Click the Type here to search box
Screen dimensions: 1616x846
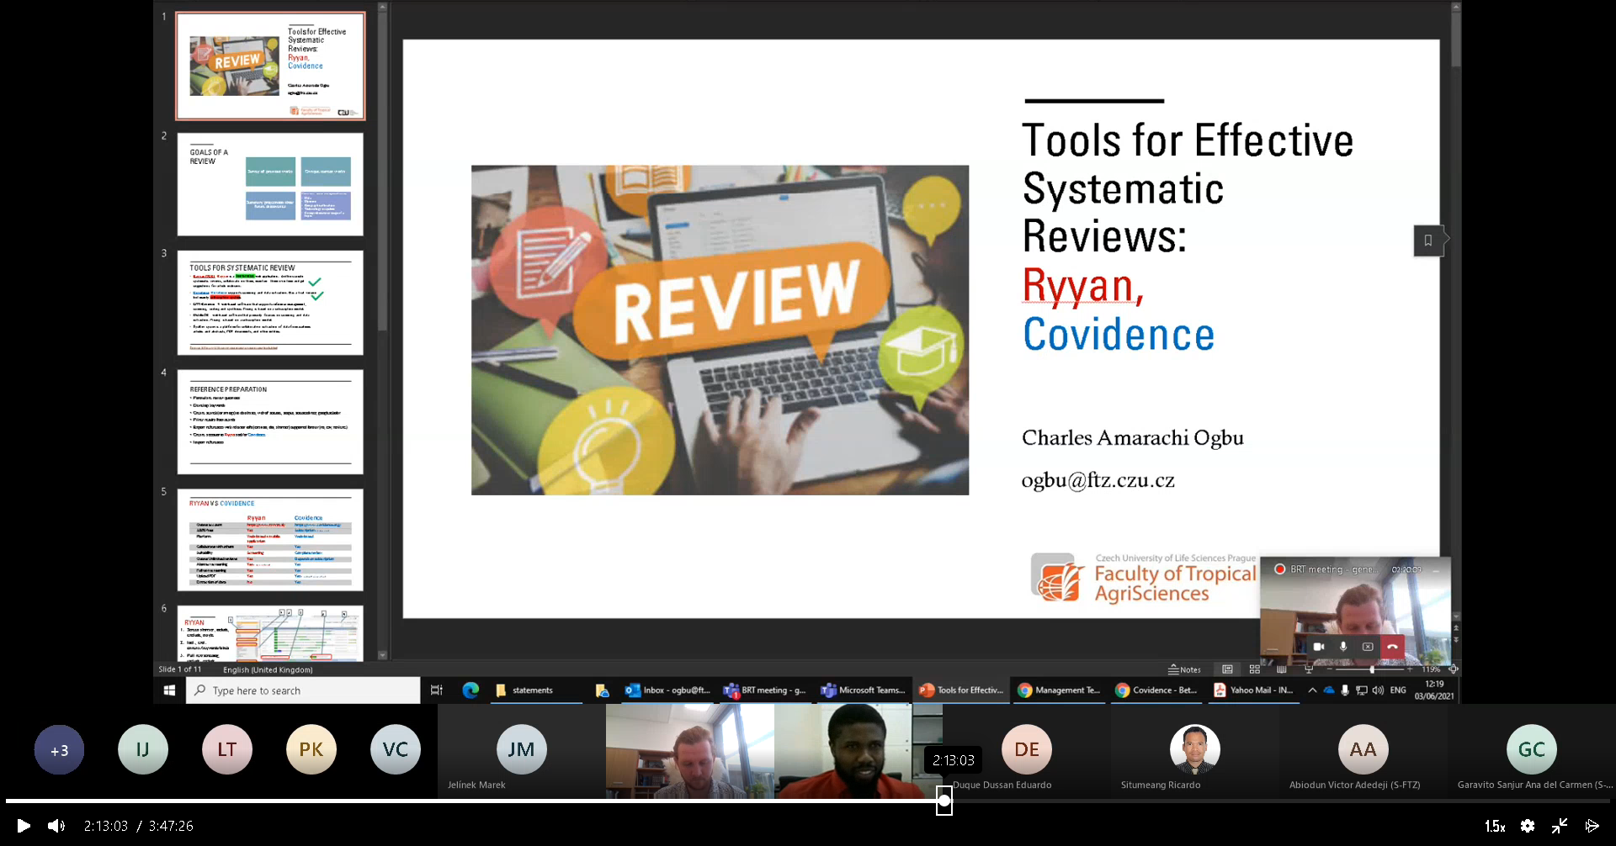303,690
